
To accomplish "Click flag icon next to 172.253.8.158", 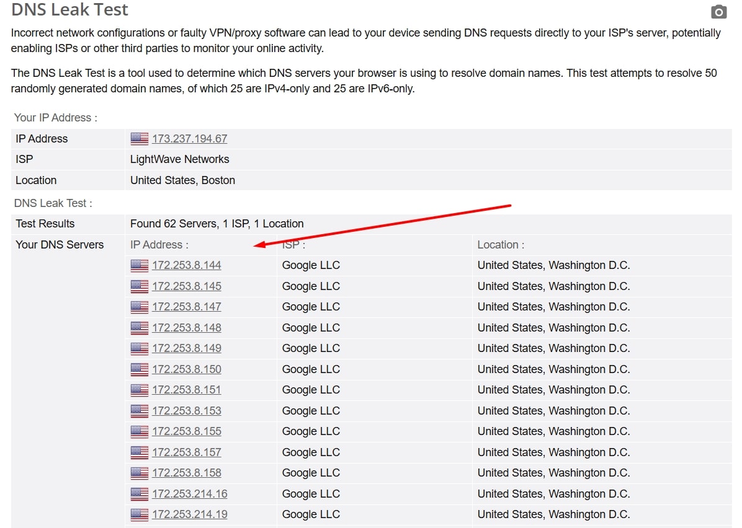I will [x=140, y=473].
